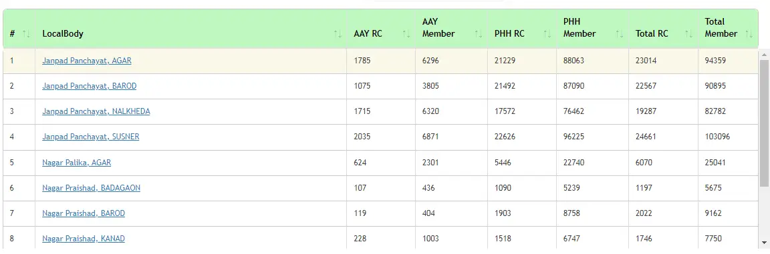Sort by Total RC column arrows

688,34
